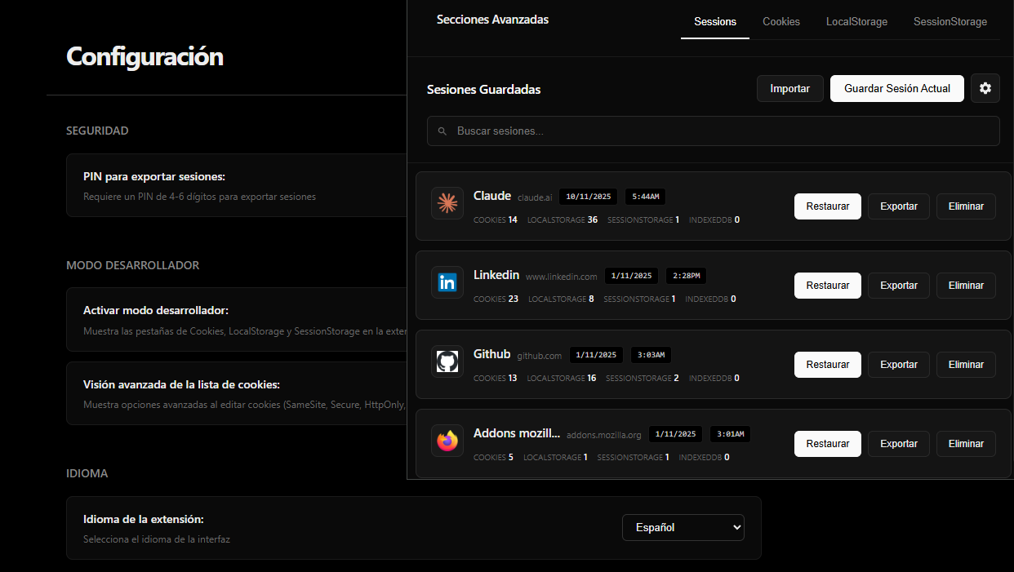Image resolution: width=1014 pixels, height=572 pixels.
Task: Click the LinkedIn session icon
Action: pyautogui.click(x=447, y=282)
